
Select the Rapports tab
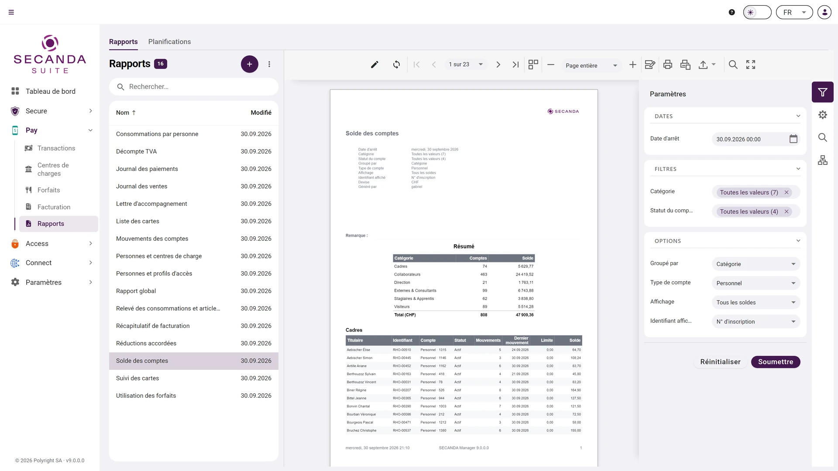pyautogui.click(x=124, y=41)
